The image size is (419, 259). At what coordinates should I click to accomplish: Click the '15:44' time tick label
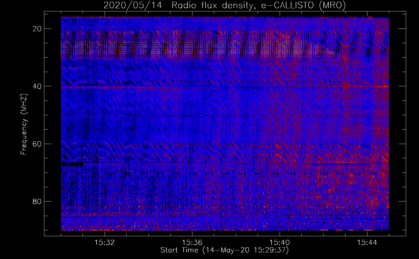pyautogui.click(x=367, y=242)
